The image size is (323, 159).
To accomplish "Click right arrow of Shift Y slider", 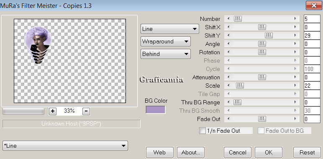I will coord(295,35).
